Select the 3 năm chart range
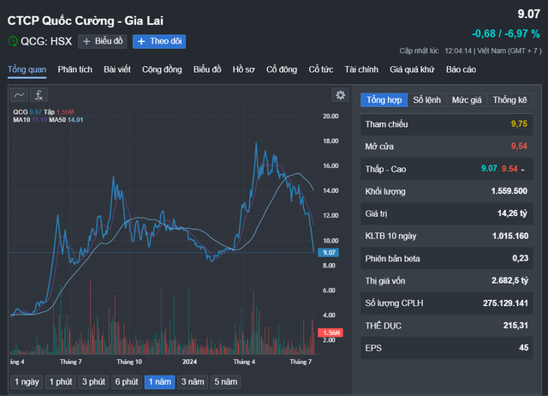This screenshot has height=396, width=548. 192,382
